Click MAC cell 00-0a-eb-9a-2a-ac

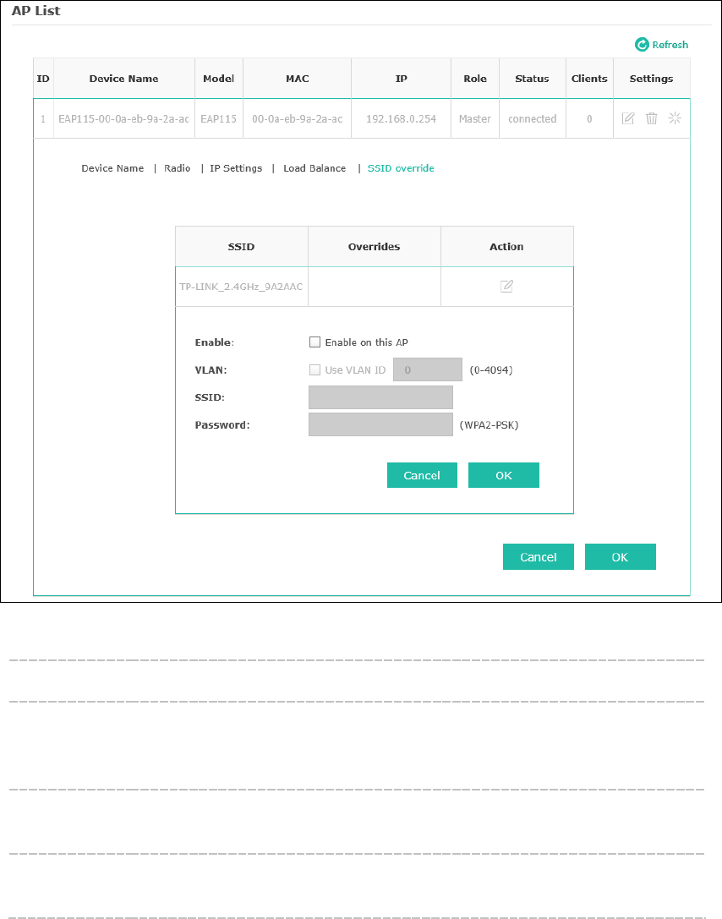(x=297, y=119)
